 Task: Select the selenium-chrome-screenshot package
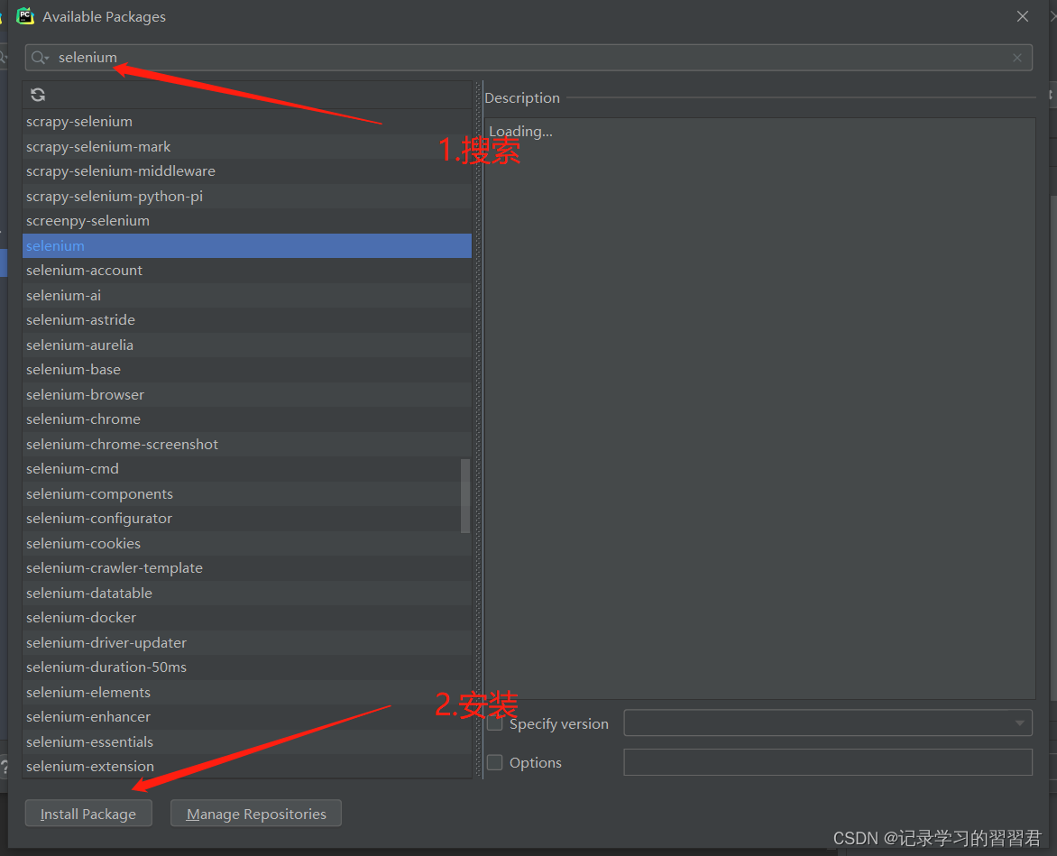247,444
